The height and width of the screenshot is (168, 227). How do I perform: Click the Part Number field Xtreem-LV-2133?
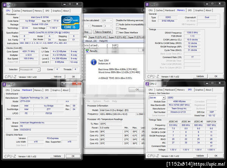pyautogui.click(x=179, y=112)
